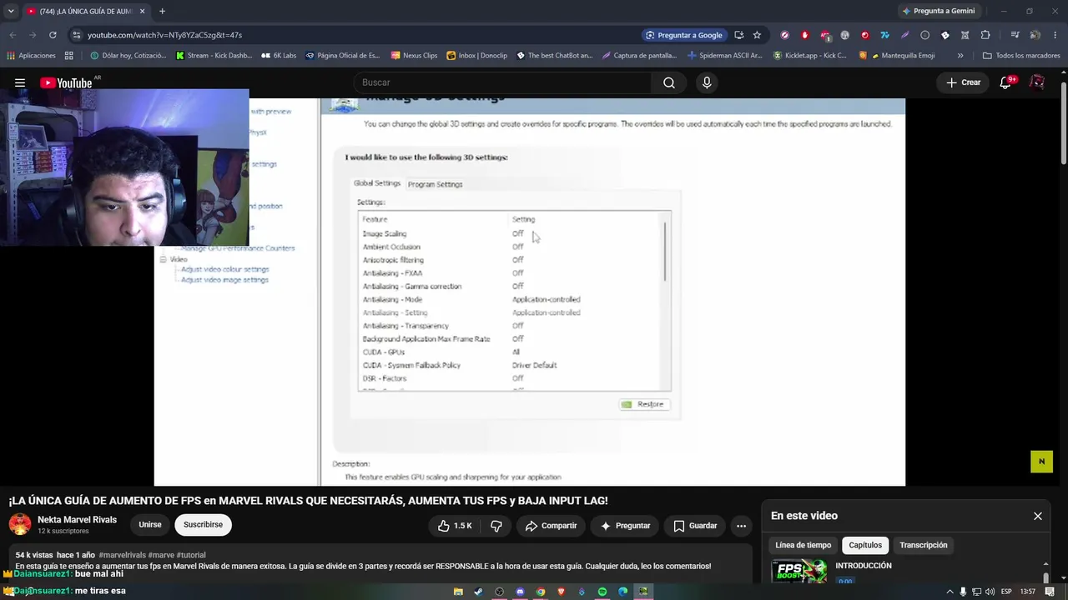This screenshot has height=600, width=1068.
Task: Open Discord from the taskbar
Action: [x=520, y=592]
